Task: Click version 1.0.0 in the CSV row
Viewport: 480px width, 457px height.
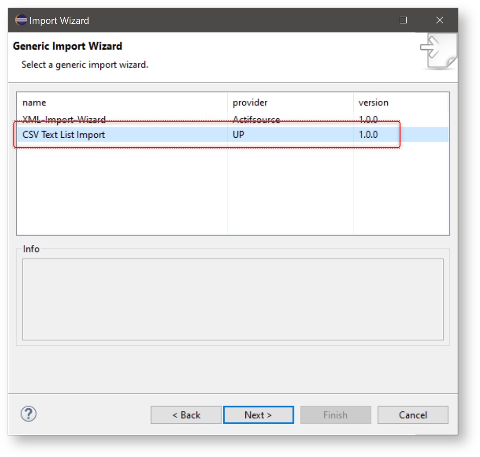Action: [x=368, y=134]
